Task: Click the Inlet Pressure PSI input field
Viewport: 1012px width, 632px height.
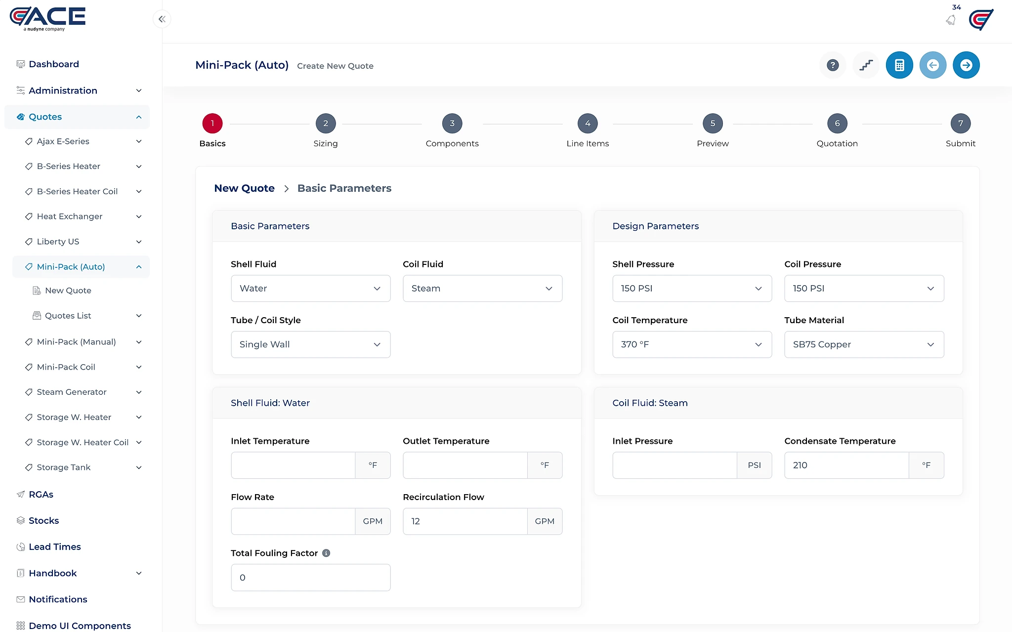Action: point(675,465)
